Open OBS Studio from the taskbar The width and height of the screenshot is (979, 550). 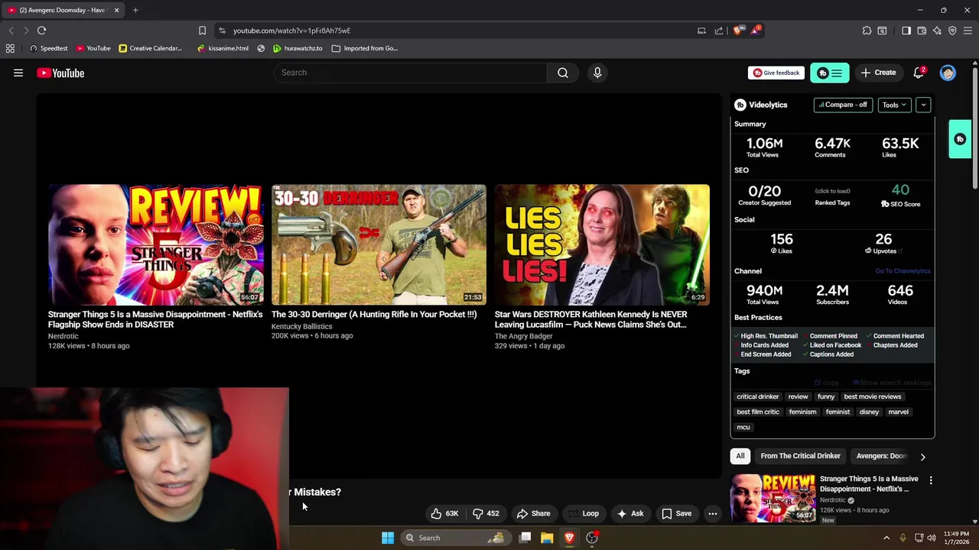pyautogui.click(x=592, y=538)
